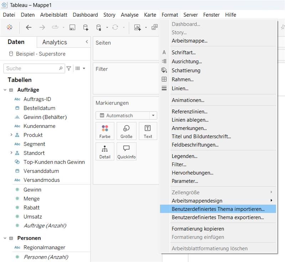Select the Top-Kunden nach Gewinn set field

(x=54, y=162)
